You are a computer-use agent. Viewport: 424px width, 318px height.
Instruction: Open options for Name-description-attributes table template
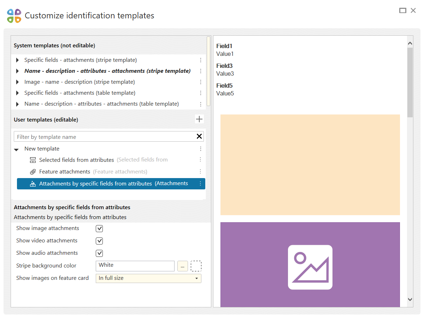tap(201, 104)
